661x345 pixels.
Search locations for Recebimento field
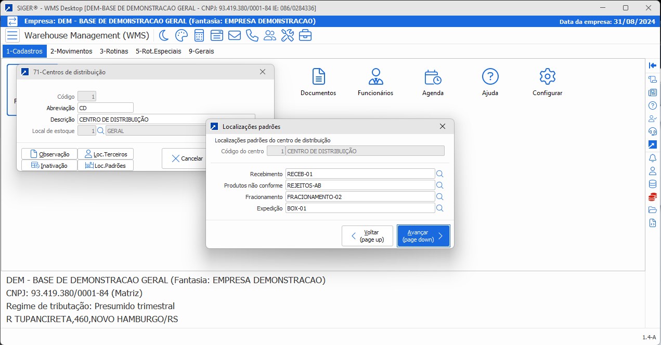[x=439, y=174]
